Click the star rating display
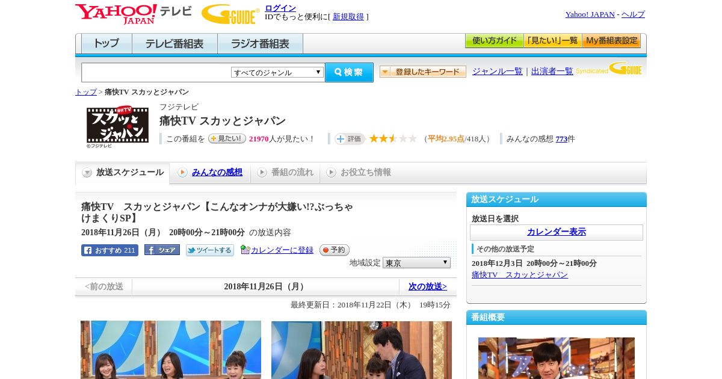This screenshot has height=379, width=722. 393,138
